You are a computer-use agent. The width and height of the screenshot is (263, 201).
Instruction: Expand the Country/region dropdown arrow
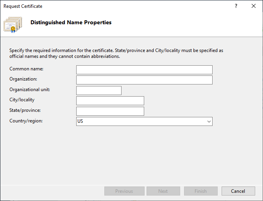208,122
